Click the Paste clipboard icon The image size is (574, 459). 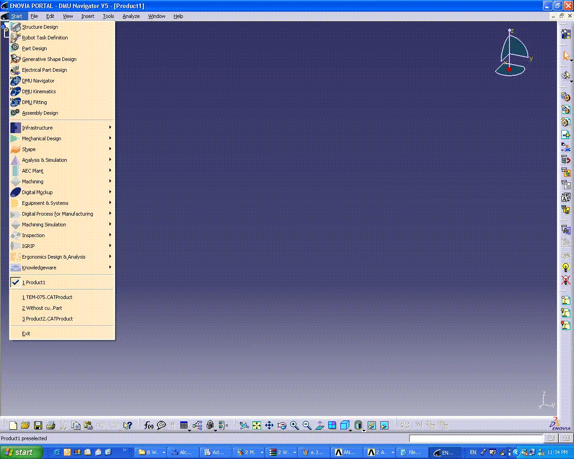pos(88,425)
